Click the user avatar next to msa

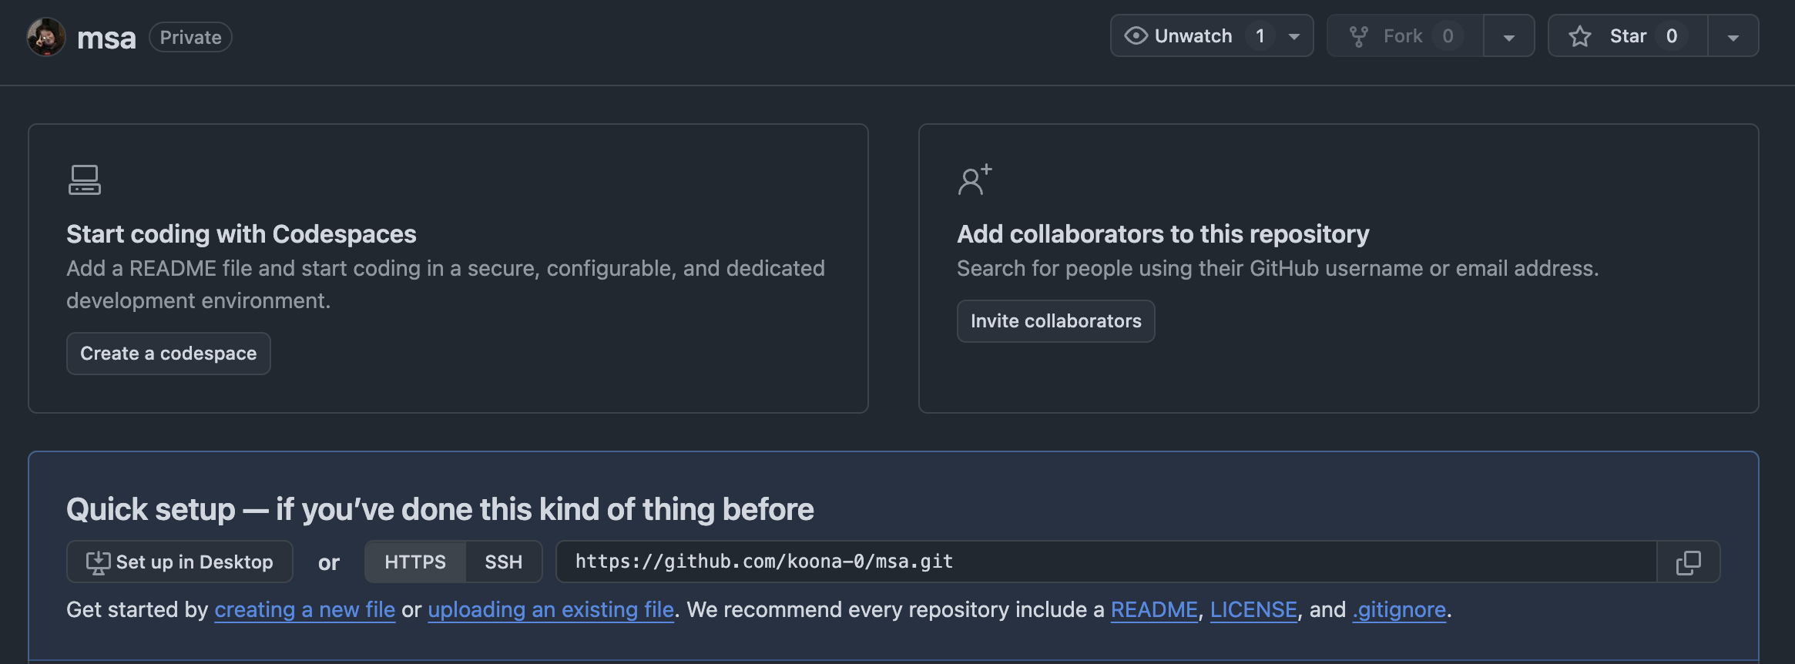(46, 37)
